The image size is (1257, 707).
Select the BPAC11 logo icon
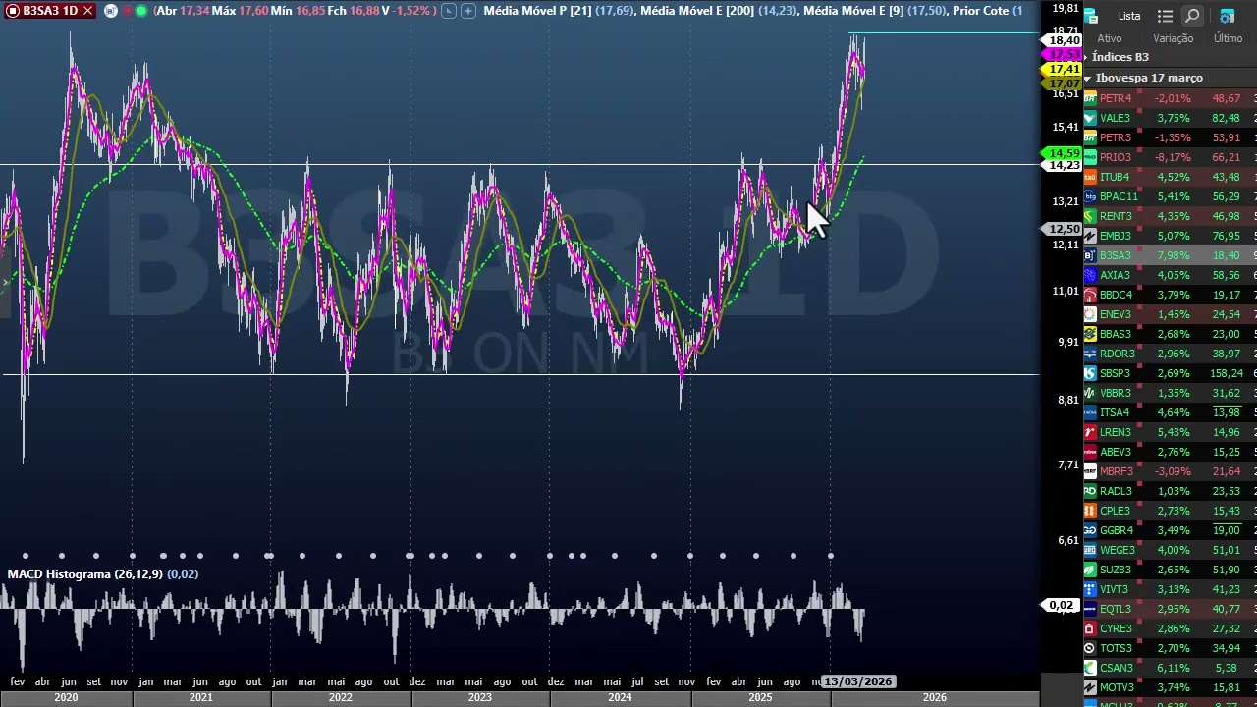click(1090, 196)
